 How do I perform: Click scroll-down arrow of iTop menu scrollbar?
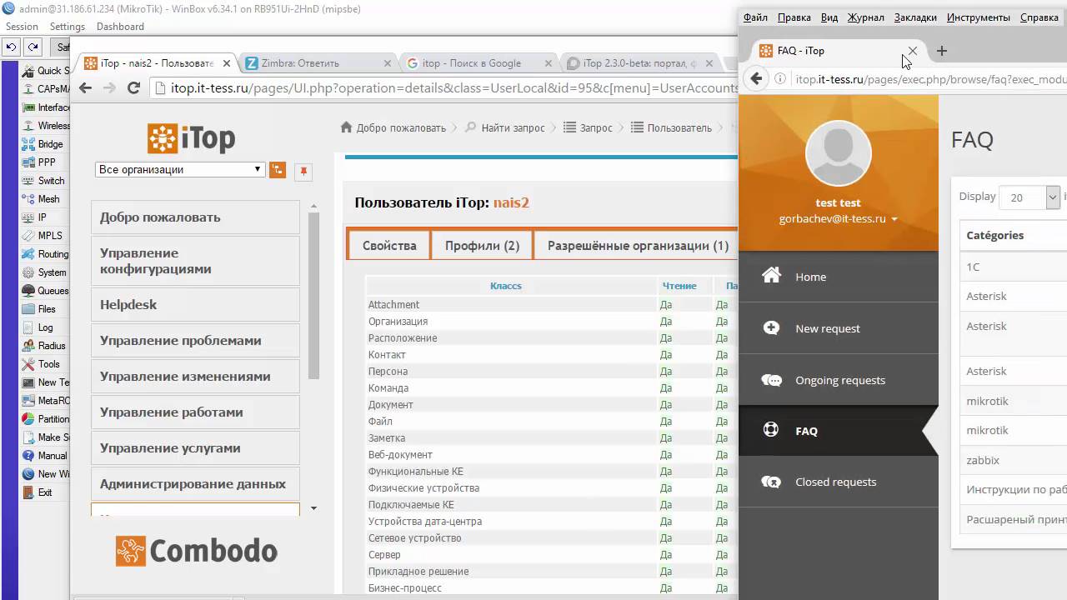click(x=313, y=508)
